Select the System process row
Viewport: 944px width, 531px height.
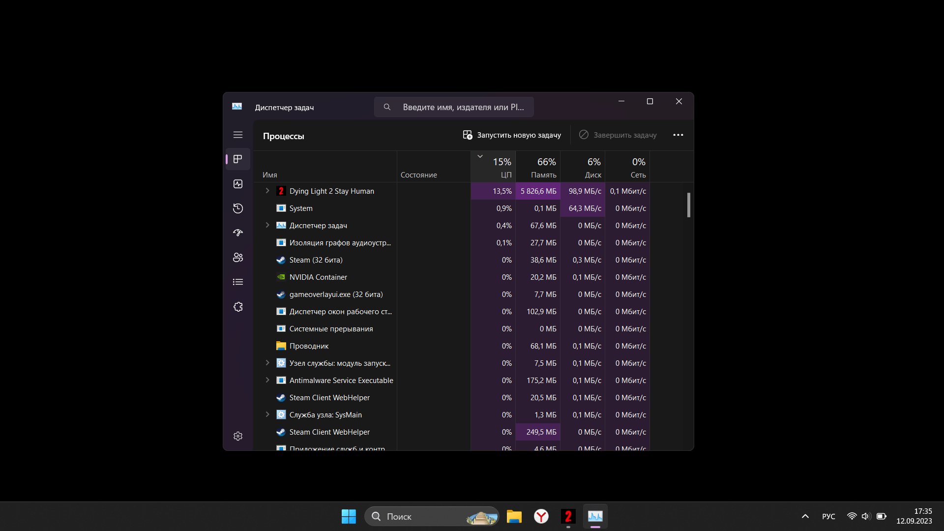click(451, 208)
